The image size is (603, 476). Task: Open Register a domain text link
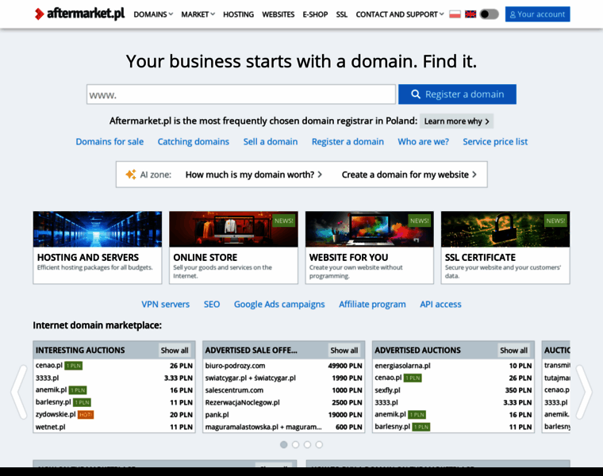coord(348,141)
